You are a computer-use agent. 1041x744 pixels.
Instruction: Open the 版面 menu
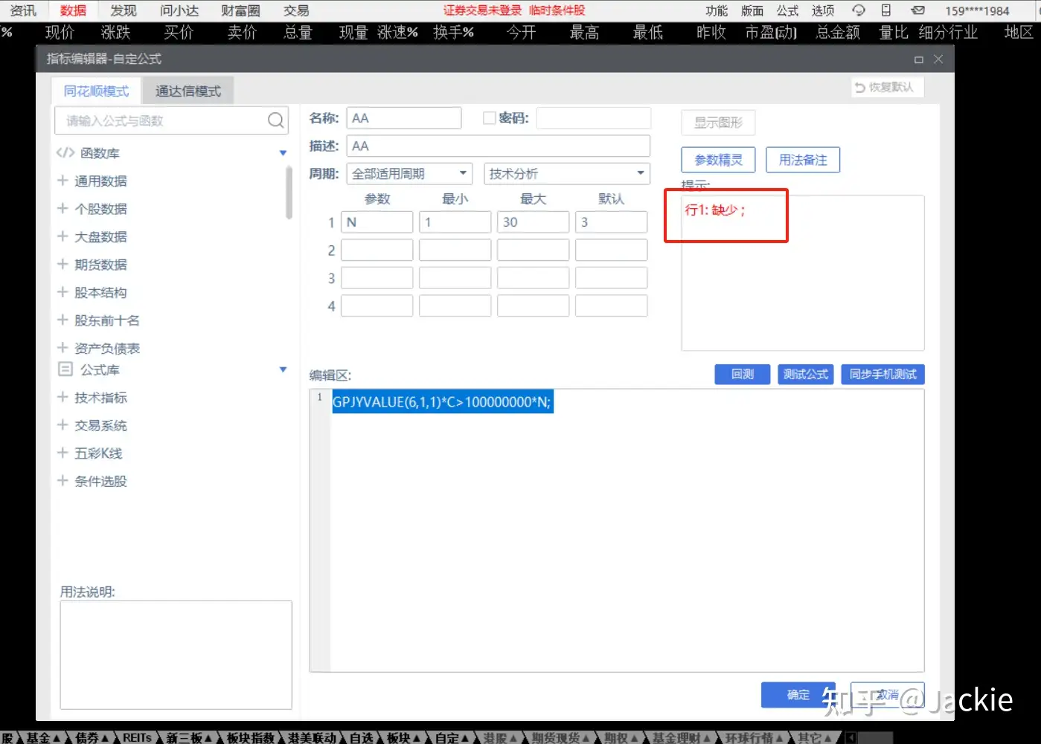pos(752,10)
